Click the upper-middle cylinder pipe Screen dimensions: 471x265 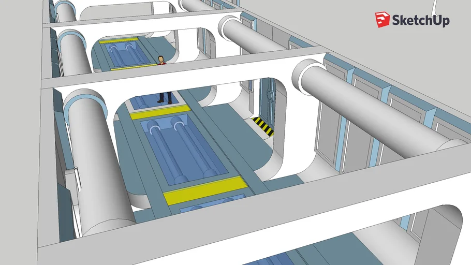pyautogui.click(x=254, y=36)
